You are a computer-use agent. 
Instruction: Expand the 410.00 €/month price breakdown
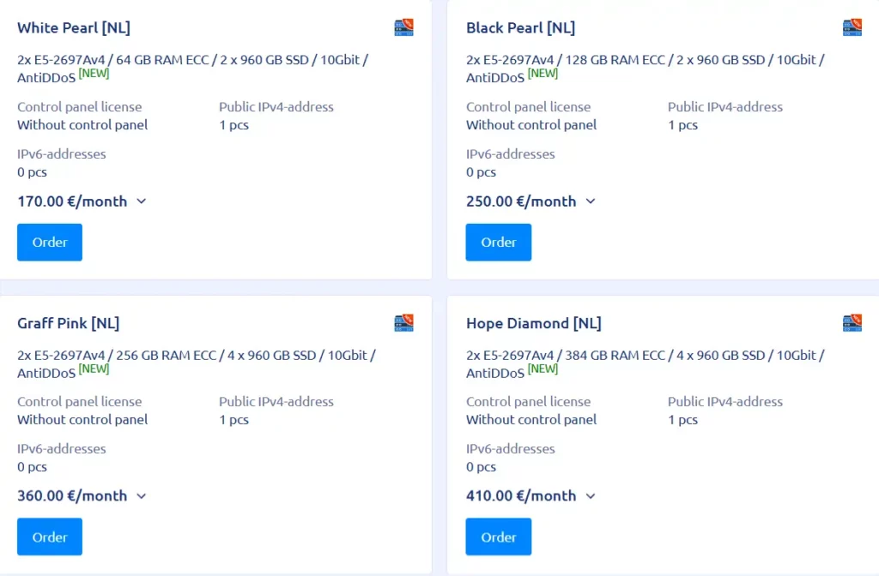point(590,496)
